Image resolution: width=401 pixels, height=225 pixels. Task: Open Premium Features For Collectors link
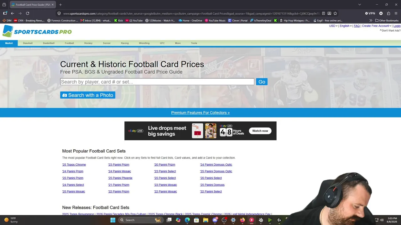(x=200, y=113)
